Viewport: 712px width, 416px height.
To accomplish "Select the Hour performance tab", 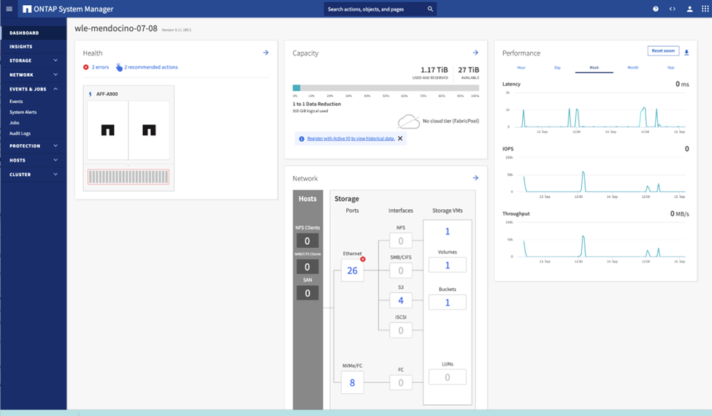I will click(x=521, y=67).
